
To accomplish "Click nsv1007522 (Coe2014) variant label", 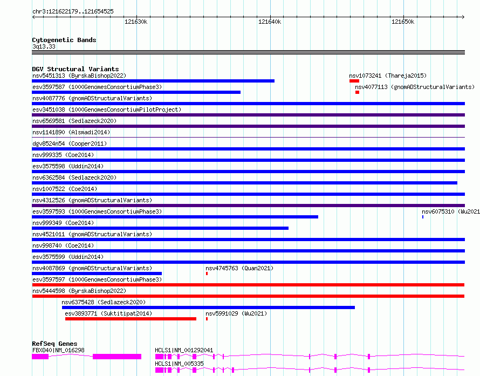I will point(65,189).
